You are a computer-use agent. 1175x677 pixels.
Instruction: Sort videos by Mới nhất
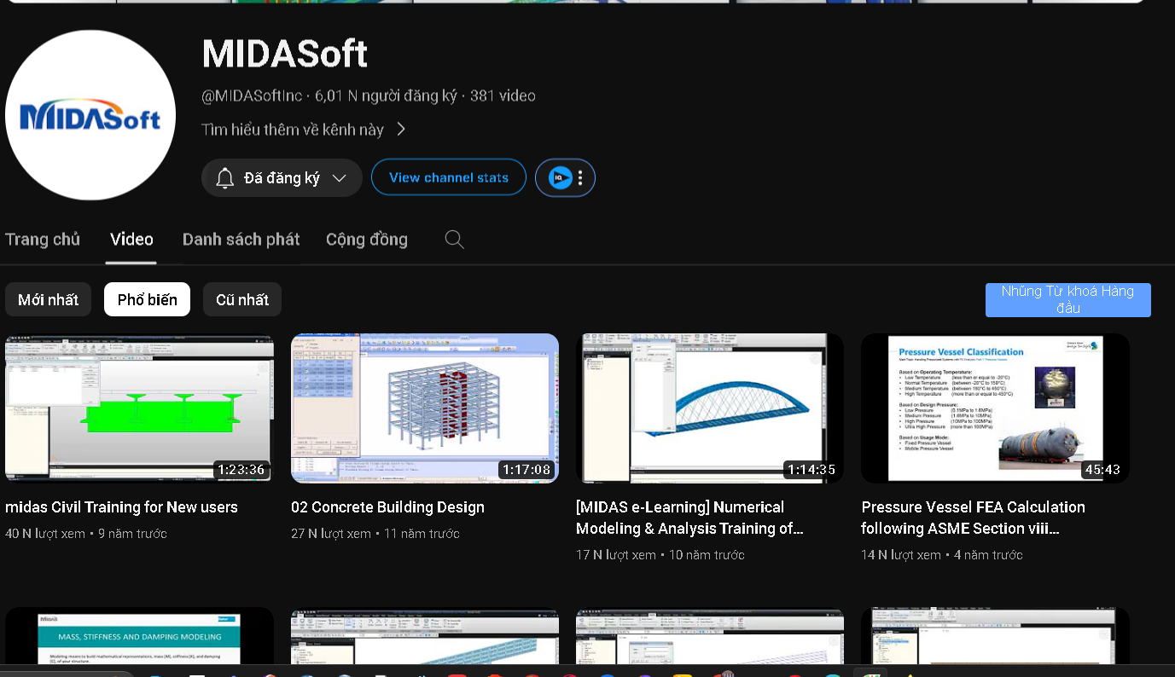pyautogui.click(x=49, y=299)
